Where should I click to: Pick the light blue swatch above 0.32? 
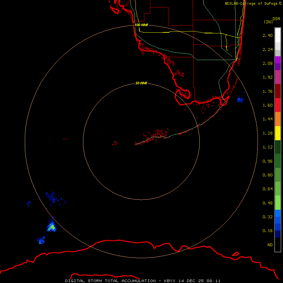(x=278, y=213)
